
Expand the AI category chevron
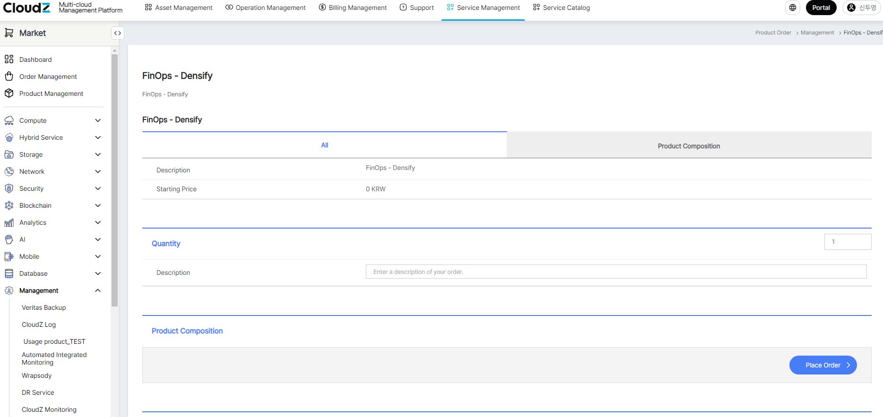point(98,239)
